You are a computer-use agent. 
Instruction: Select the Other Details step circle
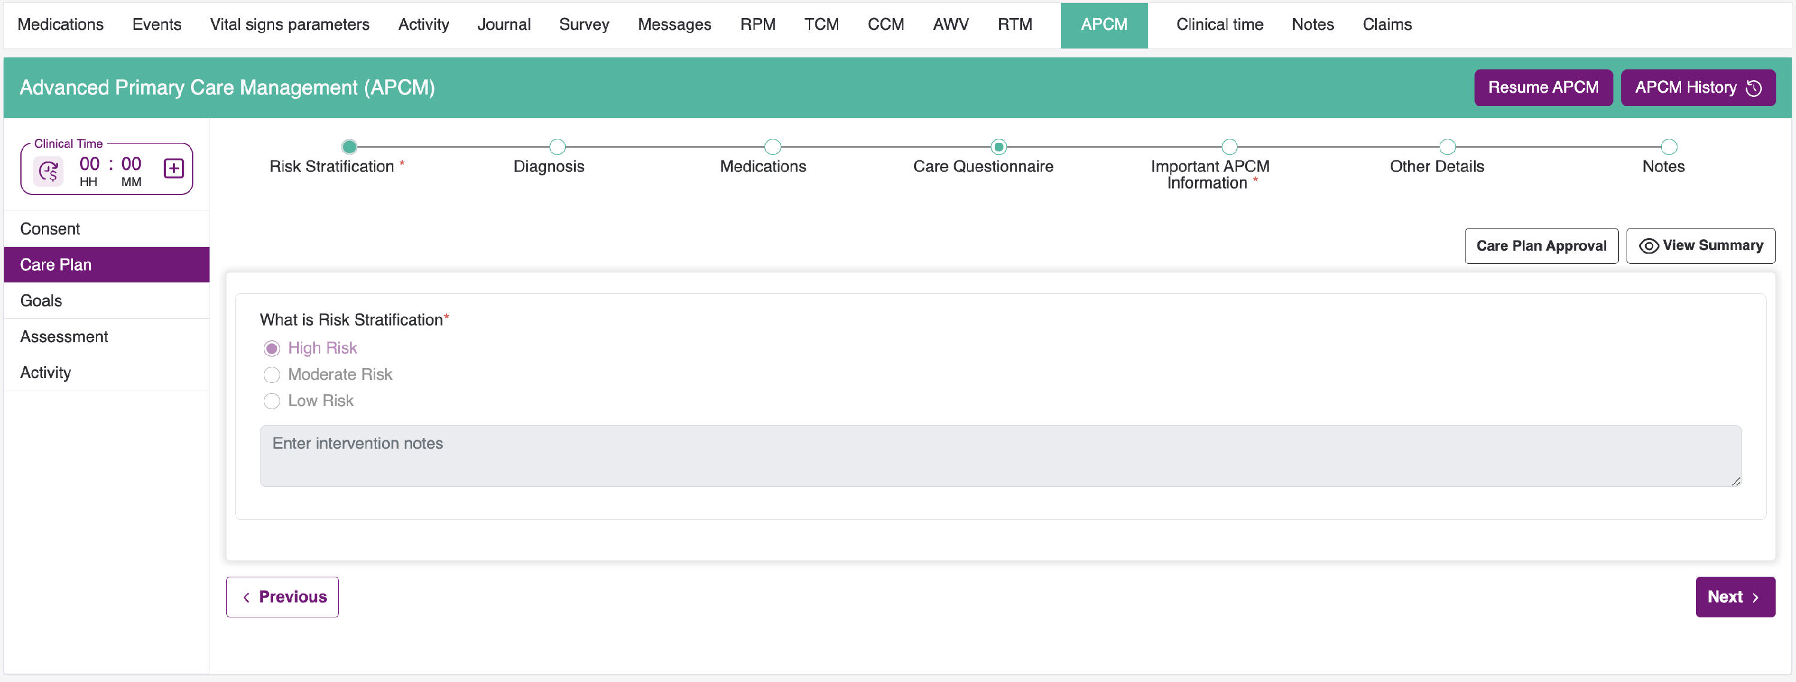tap(1448, 147)
